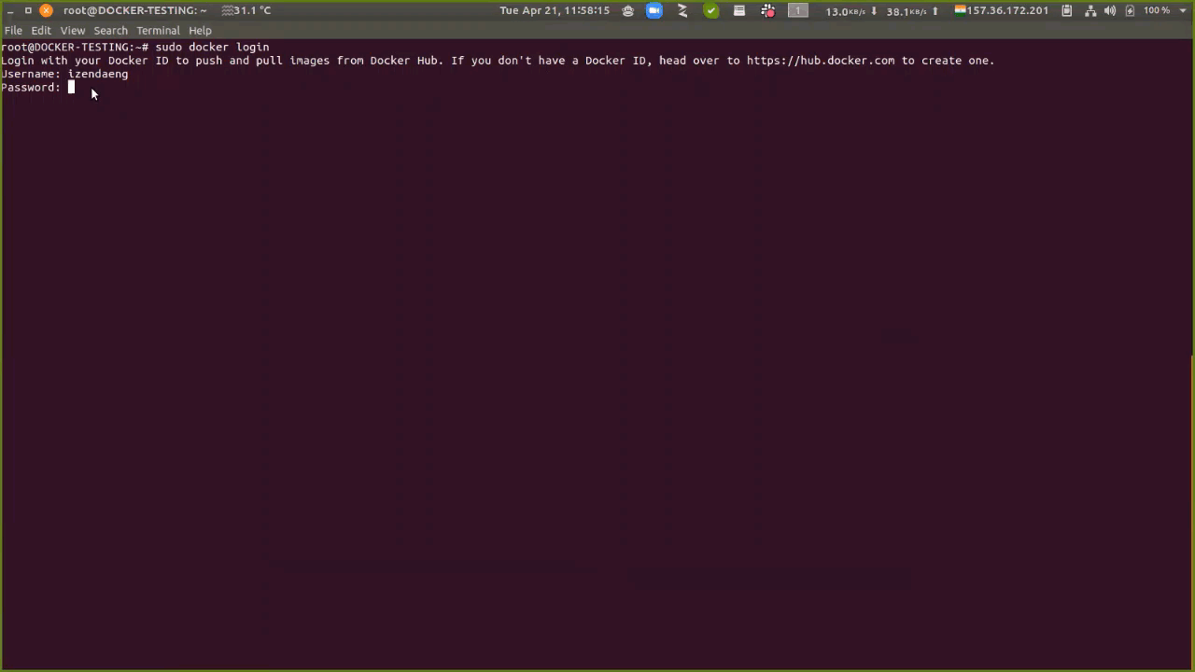Click the date and time clock

coord(555,10)
